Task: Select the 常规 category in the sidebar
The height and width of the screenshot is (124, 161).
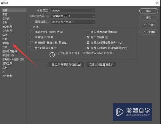Action: pos(14,10)
